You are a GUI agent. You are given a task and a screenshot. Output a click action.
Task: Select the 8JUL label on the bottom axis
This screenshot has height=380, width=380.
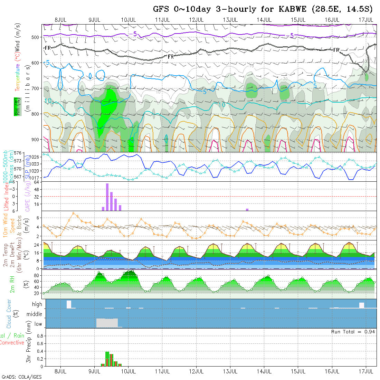coord(61,371)
